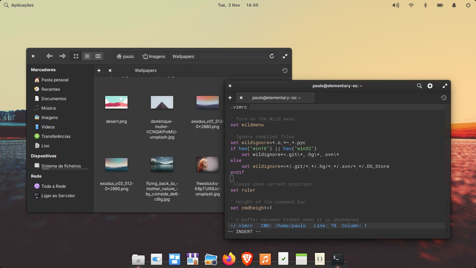Add a new terminal tab
The width and height of the screenshot is (476, 268).
[x=230, y=98]
